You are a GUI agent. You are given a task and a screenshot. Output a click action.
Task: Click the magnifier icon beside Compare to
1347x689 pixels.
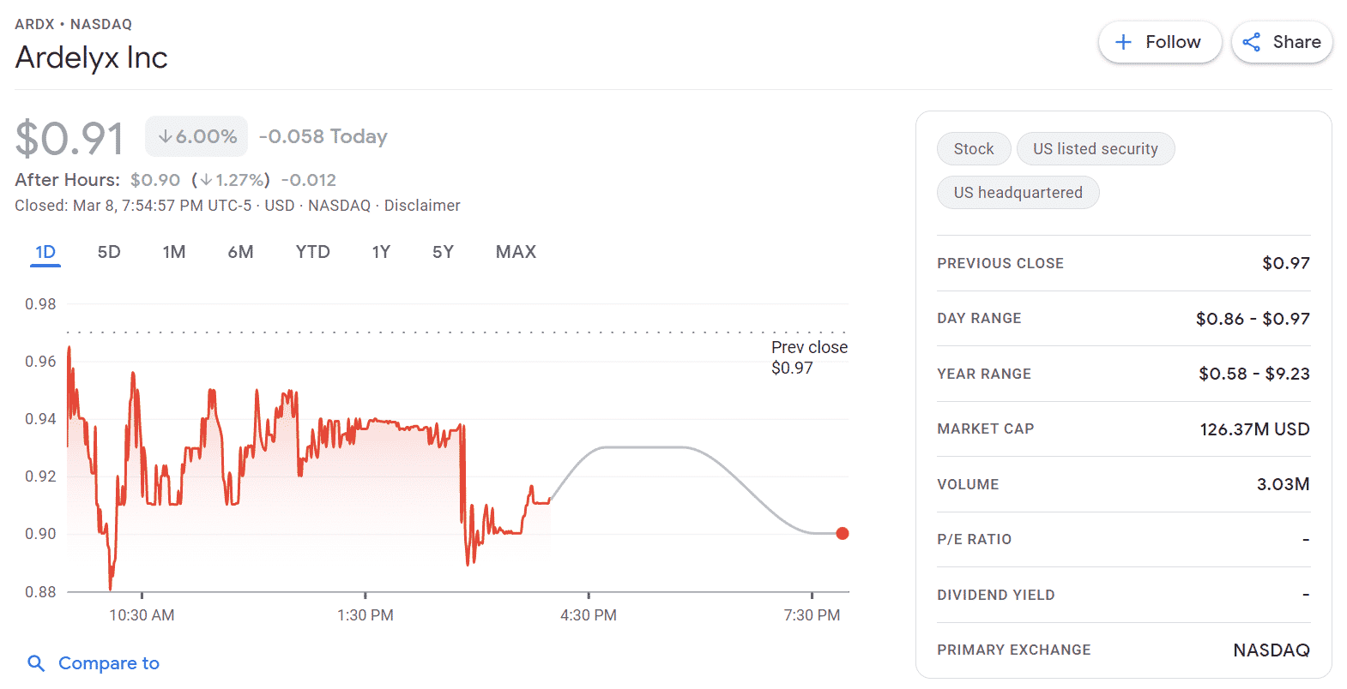pos(36,663)
